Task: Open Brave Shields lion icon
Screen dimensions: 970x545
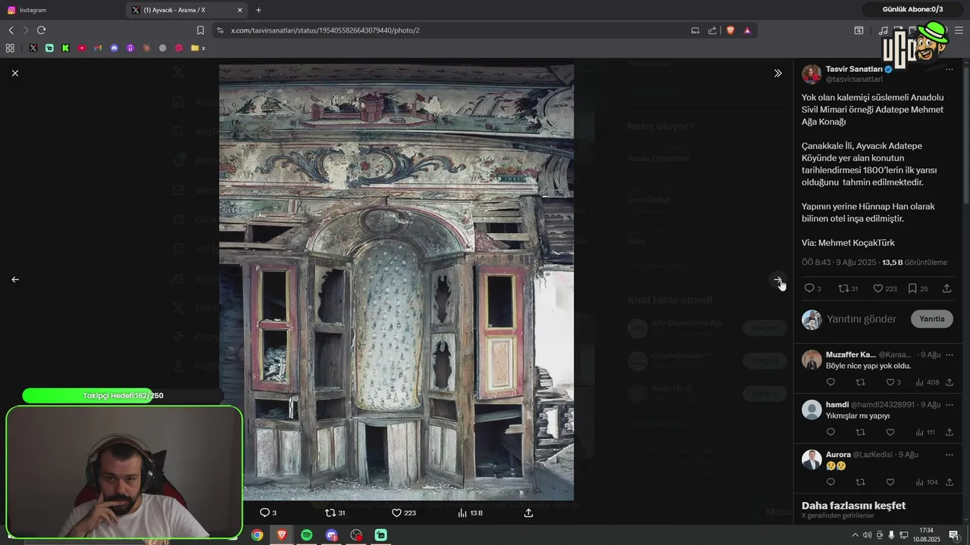Action: pos(731,30)
